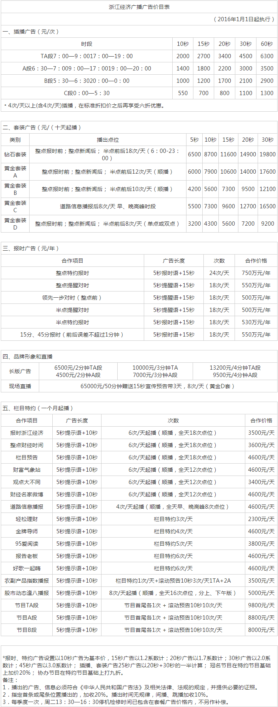The width and height of the screenshot is (278, 707).
Task: Select the 黄金套装C row label
Action: [x=15, y=206]
